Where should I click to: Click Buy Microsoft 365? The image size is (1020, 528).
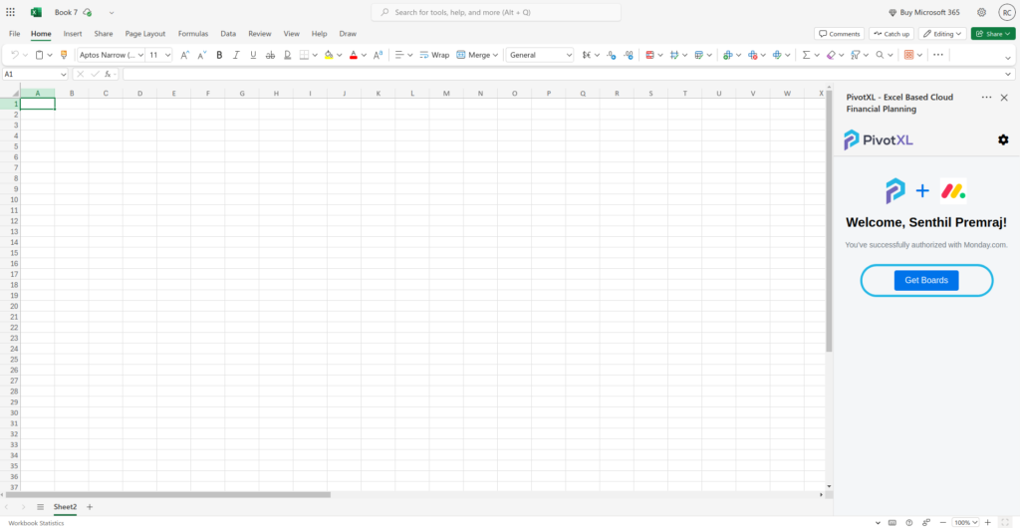coord(923,12)
